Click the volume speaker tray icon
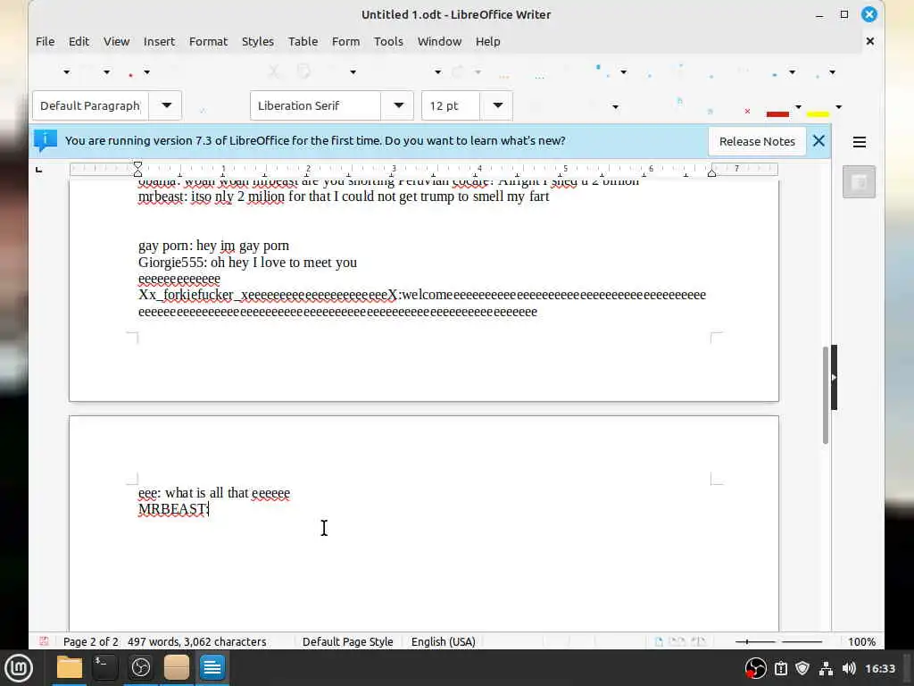Screen dimensions: 914x686 point(849,668)
